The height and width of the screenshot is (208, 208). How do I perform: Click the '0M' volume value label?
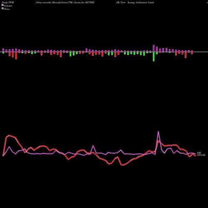(x=199, y=153)
